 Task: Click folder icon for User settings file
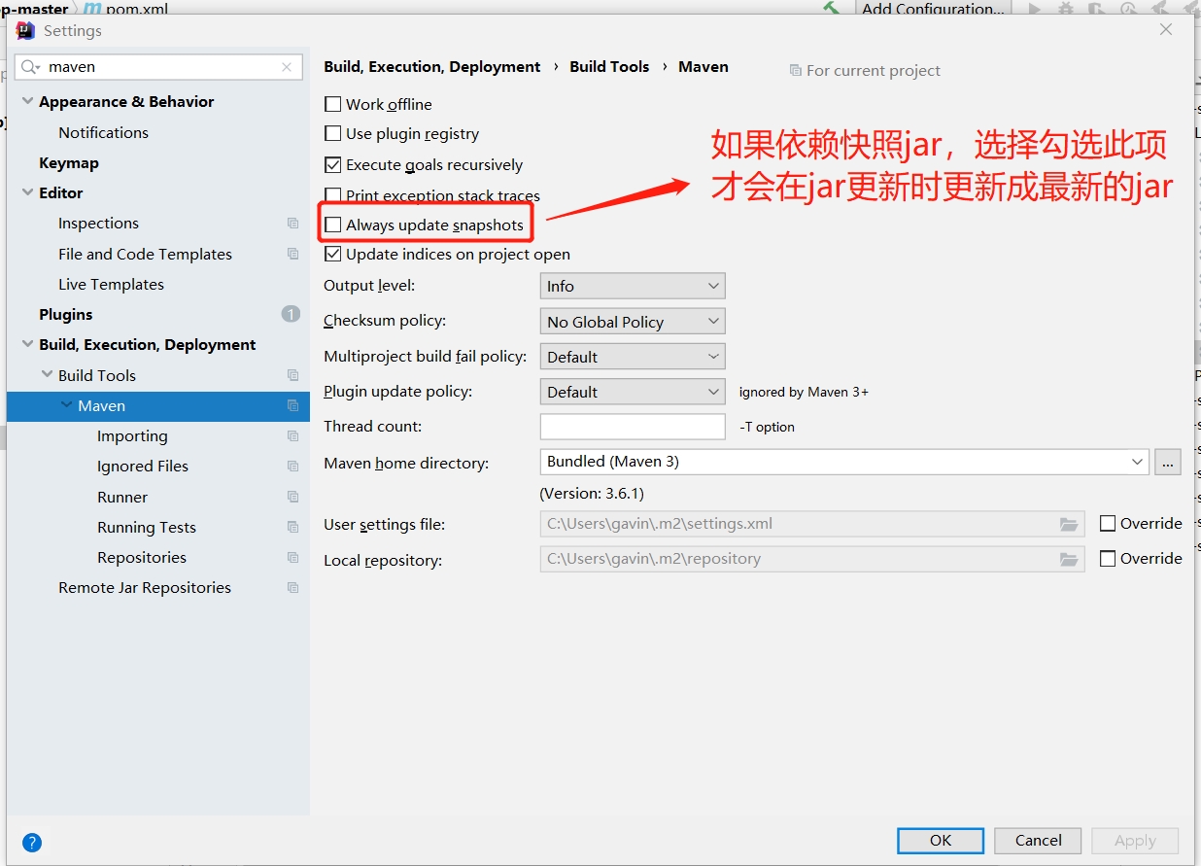1069,524
